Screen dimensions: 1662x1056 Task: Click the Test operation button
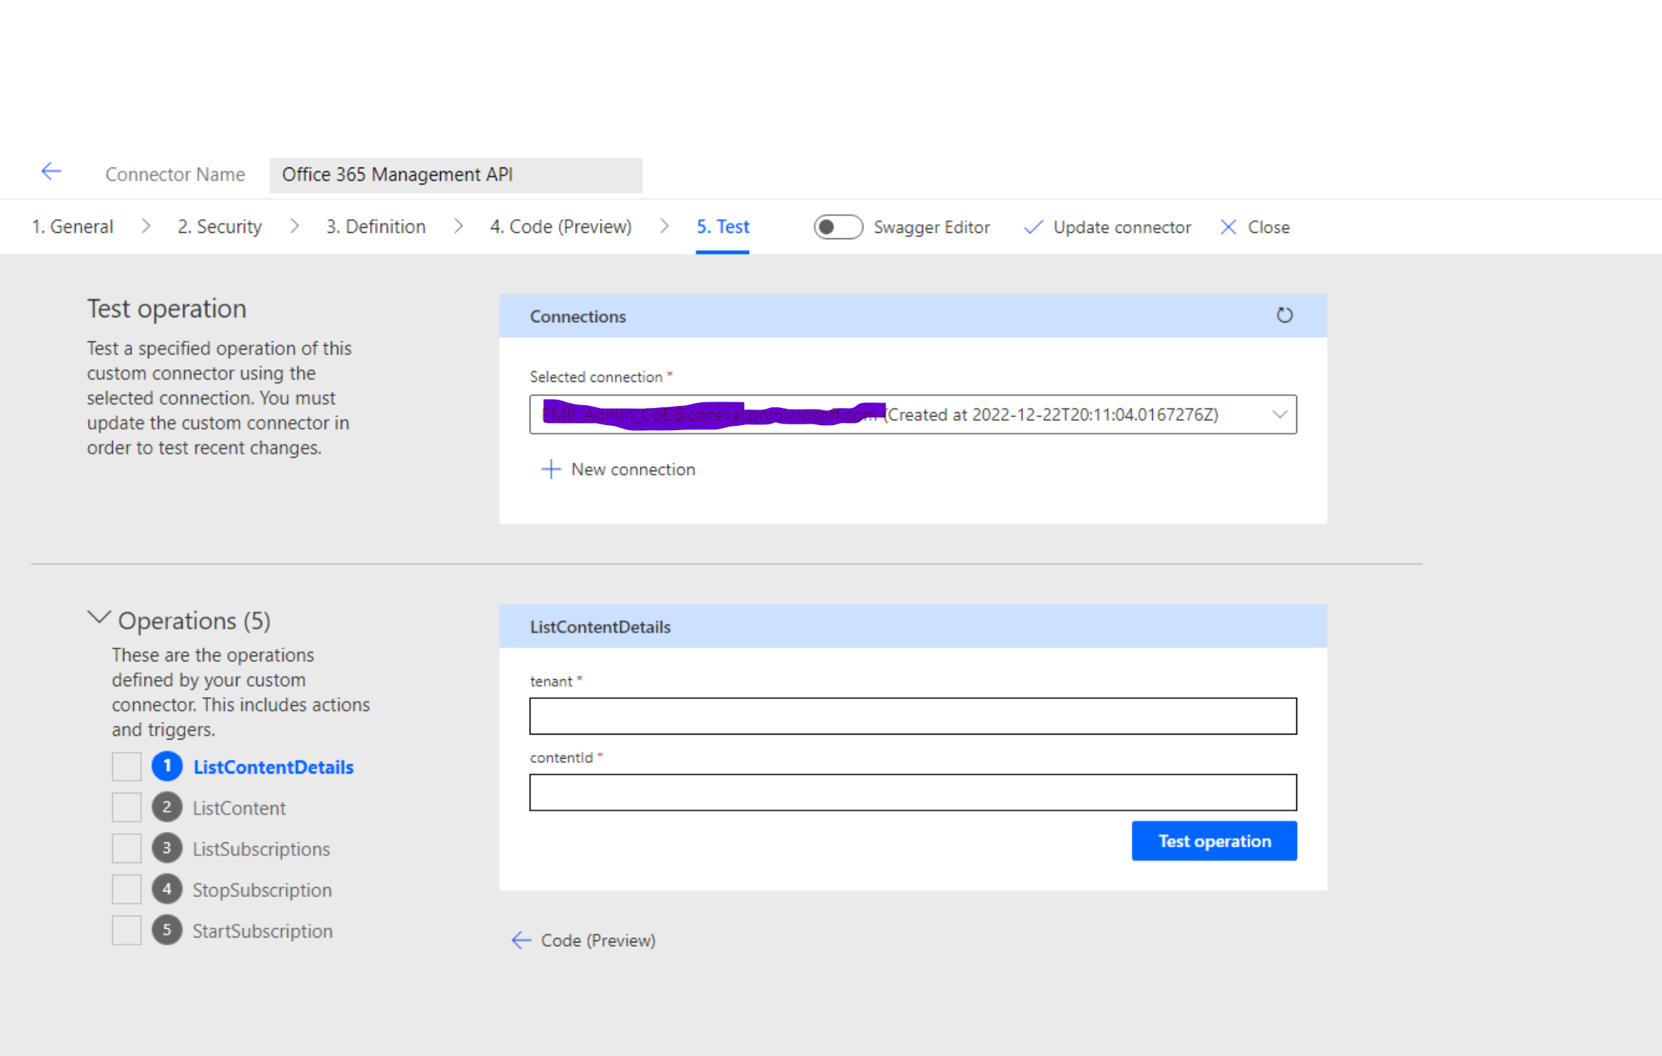(x=1214, y=841)
